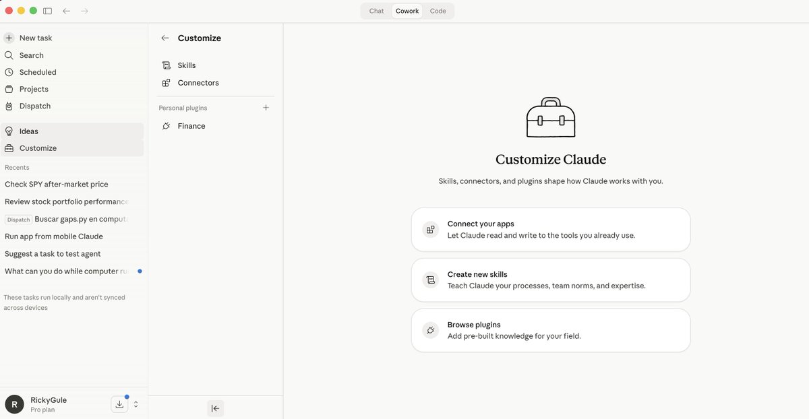Image resolution: width=809 pixels, height=419 pixels.
Task: Click the Browse plugins plug icon
Action: [430, 330]
